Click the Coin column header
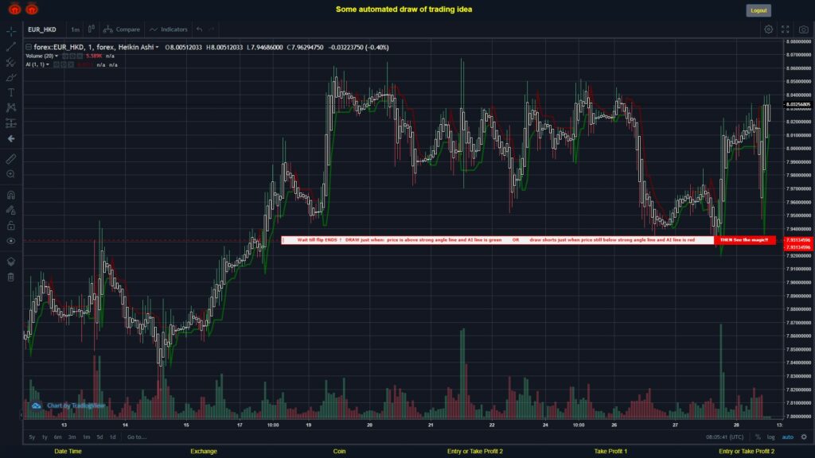 point(339,452)
